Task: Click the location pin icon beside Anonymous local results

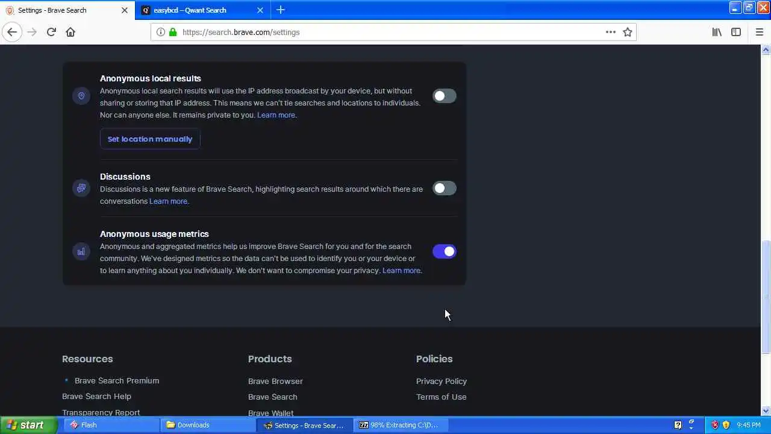Action: [x=81, y=96]
